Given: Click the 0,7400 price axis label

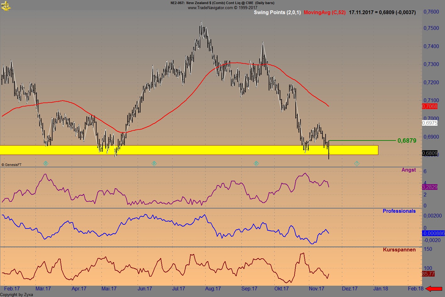Looking at the screenshot, I should click(x=431, y=46).
